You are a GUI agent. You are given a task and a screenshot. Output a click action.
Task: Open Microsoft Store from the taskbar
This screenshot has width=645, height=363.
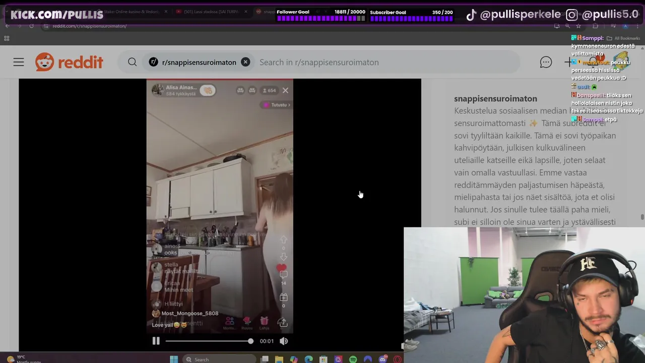pyautogui.click(x=324, y=359)
